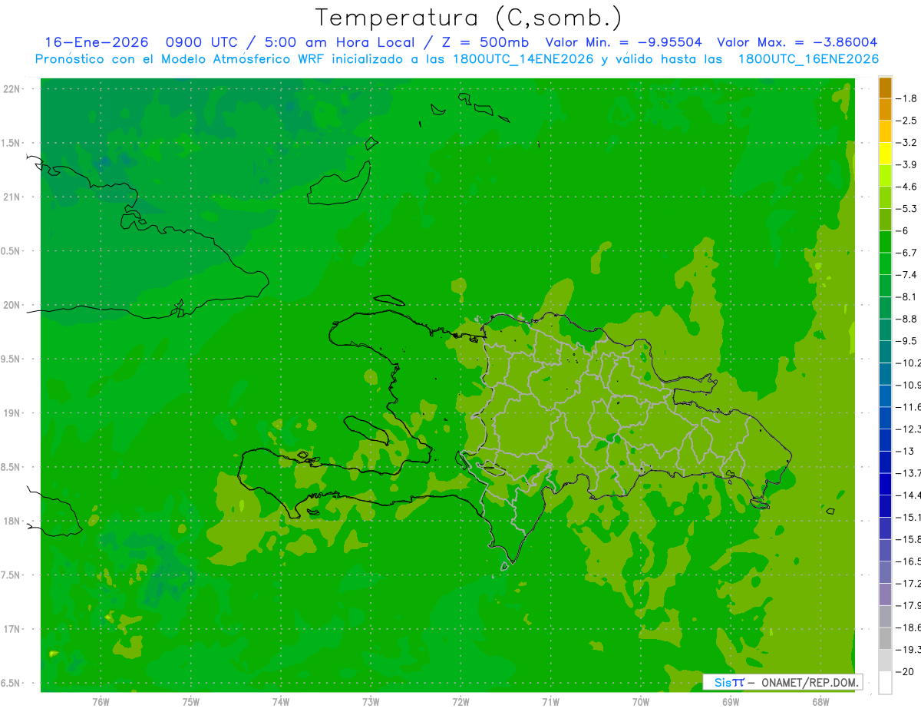Viewport: 921px width, 712px height.
Task: Click the "-16.5" legend value
Action: pos(909,561)
